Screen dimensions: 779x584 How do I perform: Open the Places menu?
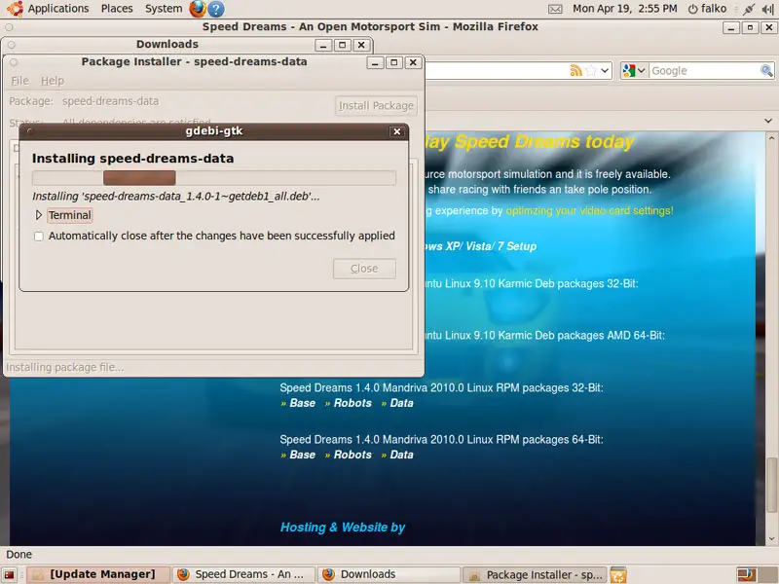[117, 9]
